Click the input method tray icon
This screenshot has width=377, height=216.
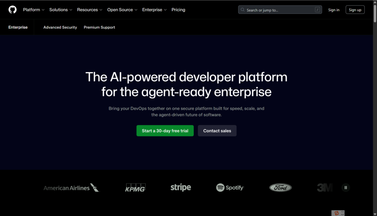click(x=338, y=213)
